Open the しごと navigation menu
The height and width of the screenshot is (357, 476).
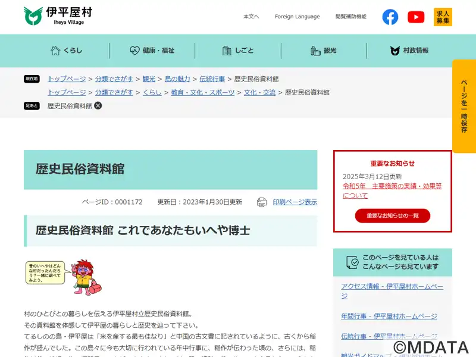(238, 51)
